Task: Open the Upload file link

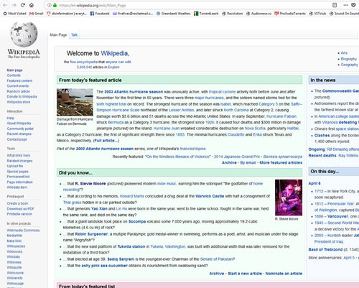Action: click(15, 166)
